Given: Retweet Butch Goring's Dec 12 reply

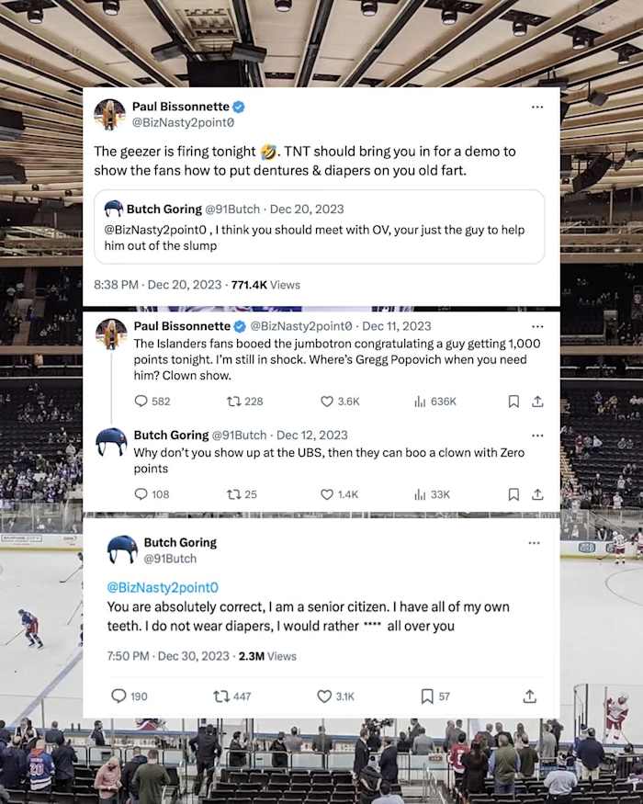Looking at the screenshot, I should pos(233,494).
